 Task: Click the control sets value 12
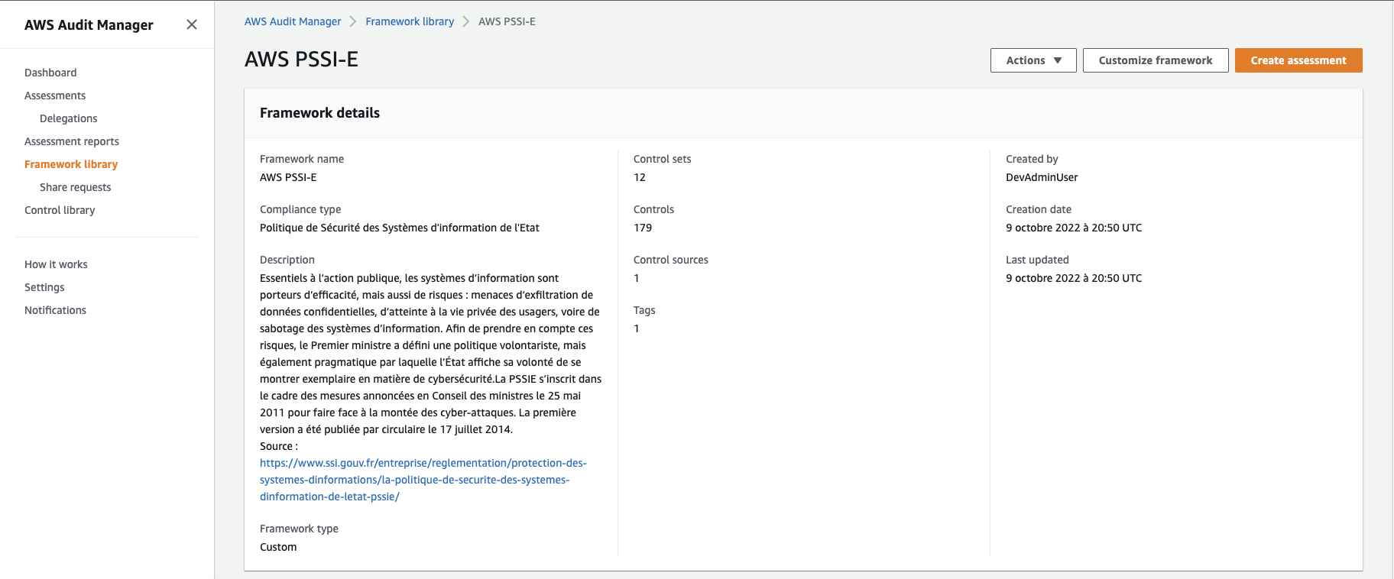(x=640, y=177)
